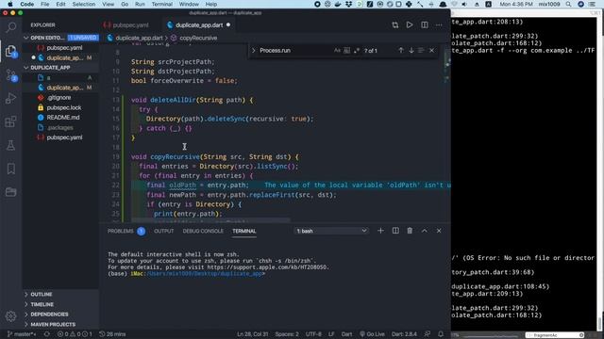Expand the Timeline section
The image size is (604, 339).
coord(42,304)
